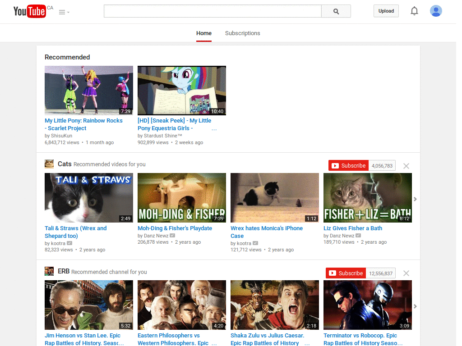Open the notifications bell
Screen dimensions: 462x346
point(414,11)
